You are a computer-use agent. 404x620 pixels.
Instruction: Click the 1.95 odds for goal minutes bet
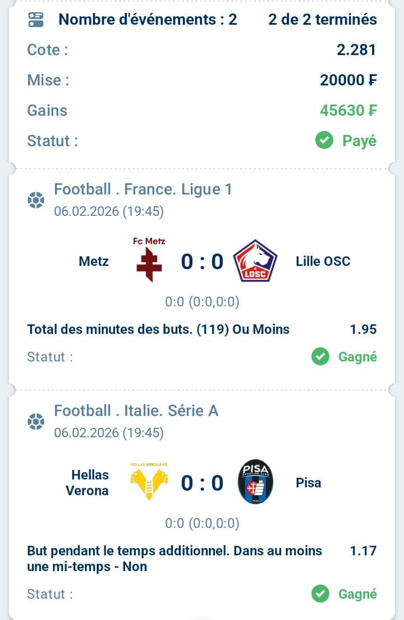[x=363, y=329]
